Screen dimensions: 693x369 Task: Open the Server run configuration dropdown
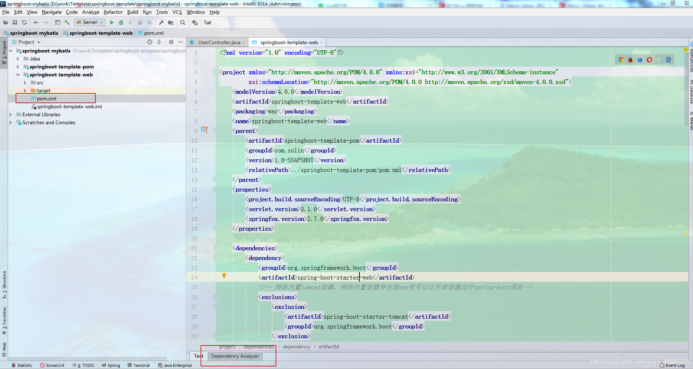(x=90, y=22)
